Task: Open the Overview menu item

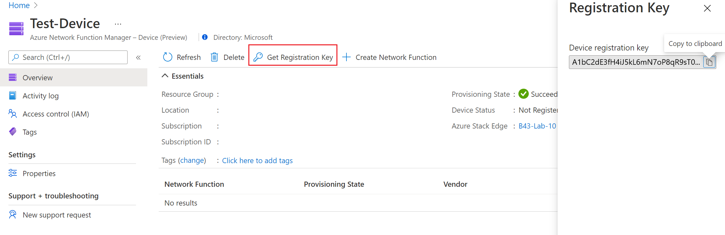Action: tap(38, 78)
